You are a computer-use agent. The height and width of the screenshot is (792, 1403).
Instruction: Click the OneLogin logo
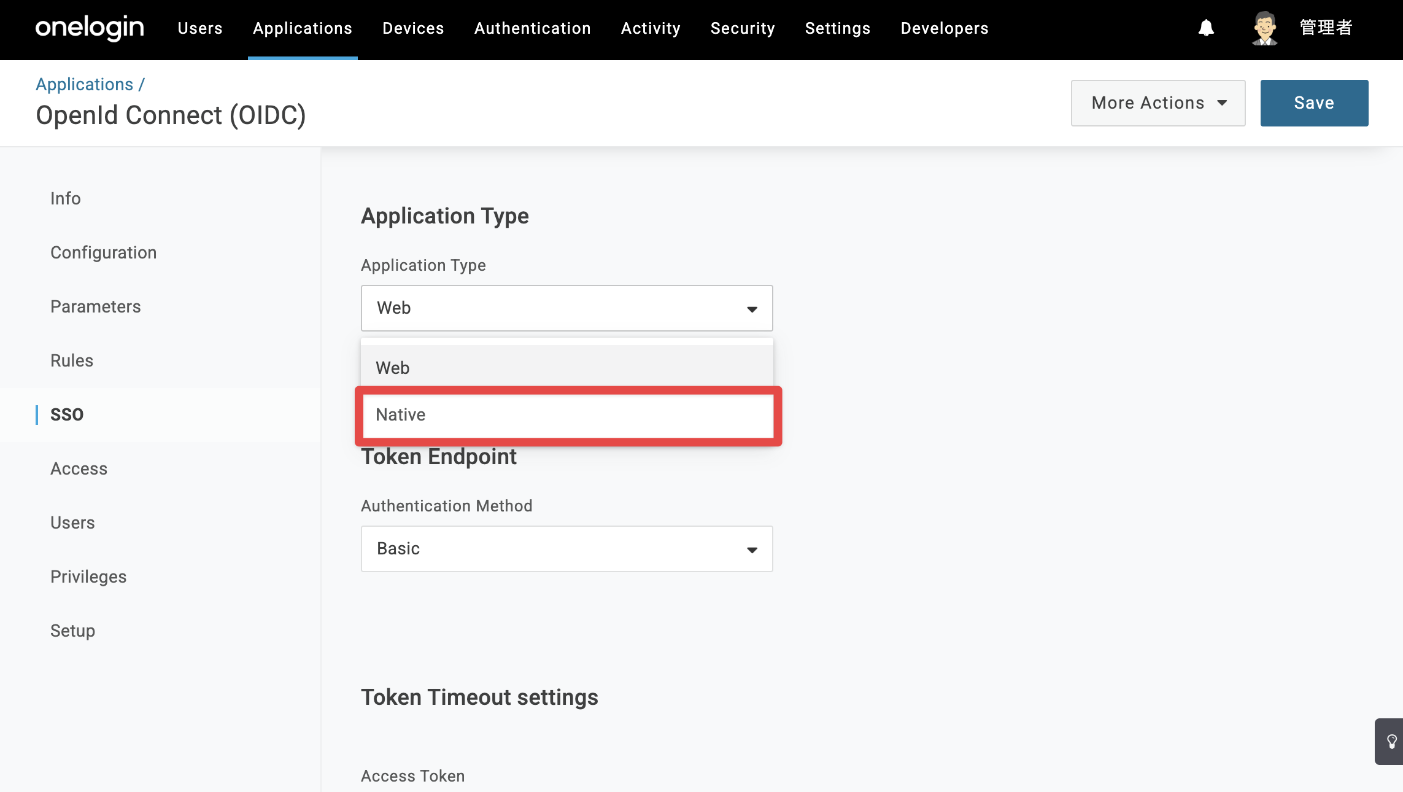90,28
